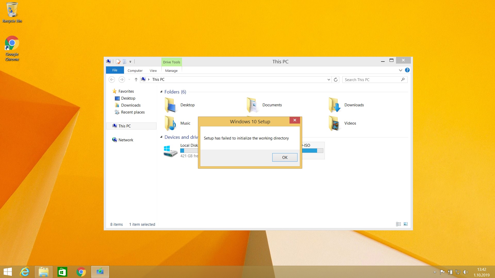
Task: Click the Search This PC field
Action: [371, 80]
